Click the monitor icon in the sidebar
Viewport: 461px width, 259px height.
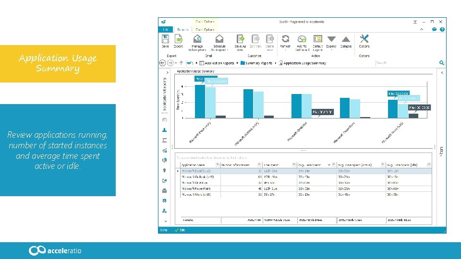click(164, 160)
